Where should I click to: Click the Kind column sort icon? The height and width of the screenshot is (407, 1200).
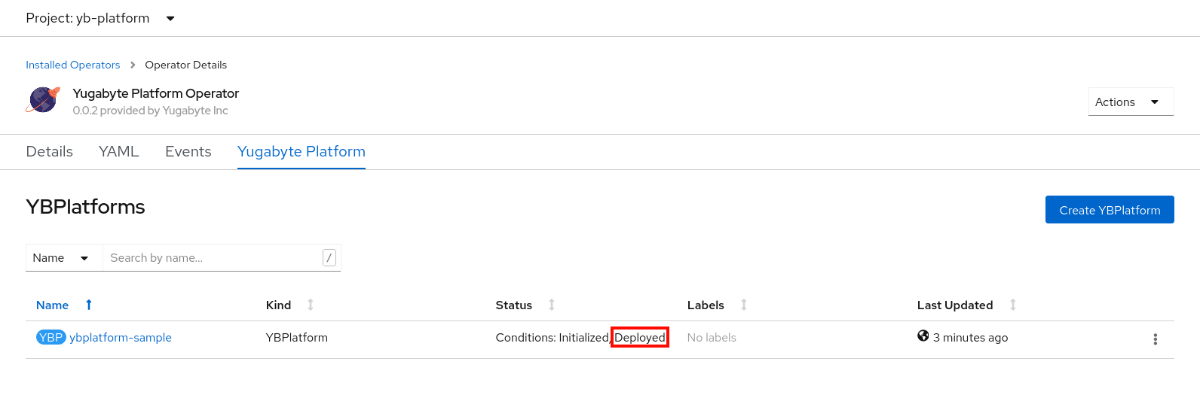pyautogui.click(x=311, y=305)
